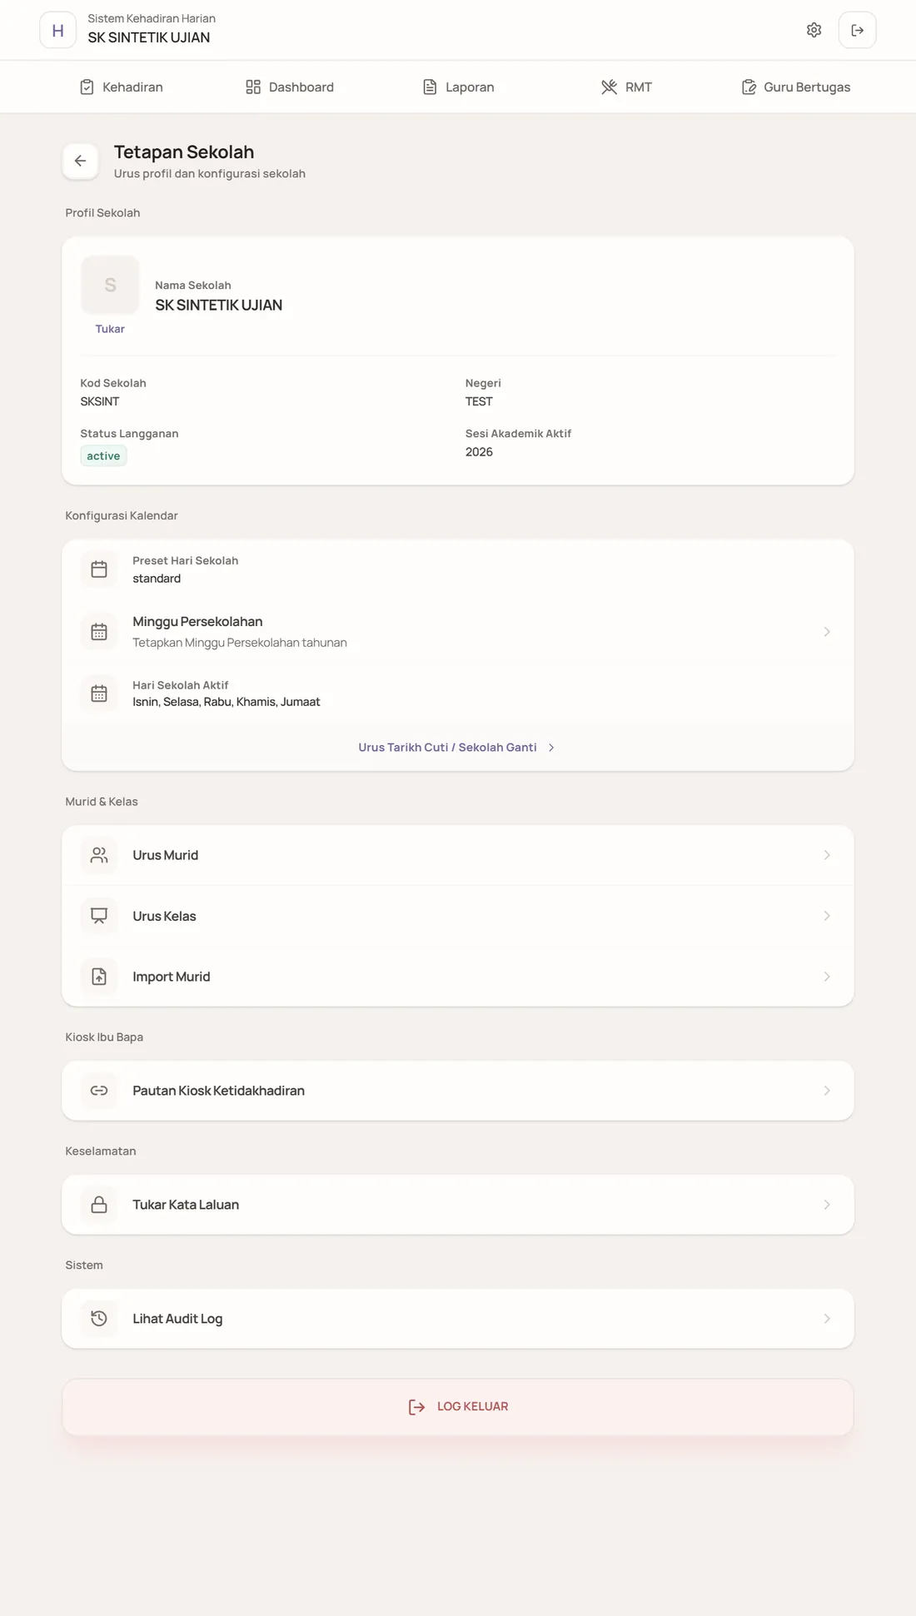Image resolution: width=916 pixels, height=1616 pixels.
Task: Click the school logo placeholder S
Action: (x=110, y=285)
